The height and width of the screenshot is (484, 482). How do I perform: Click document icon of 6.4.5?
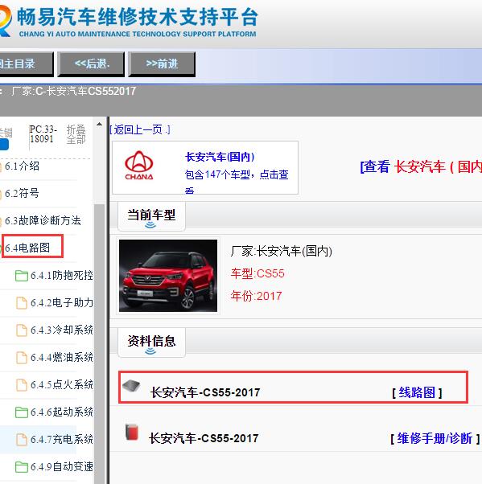[x=21, y=384]
